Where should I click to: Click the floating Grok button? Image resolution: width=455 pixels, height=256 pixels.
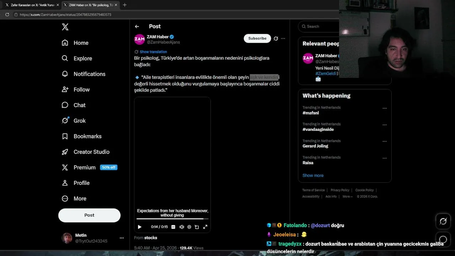click(x=443, y=222)
